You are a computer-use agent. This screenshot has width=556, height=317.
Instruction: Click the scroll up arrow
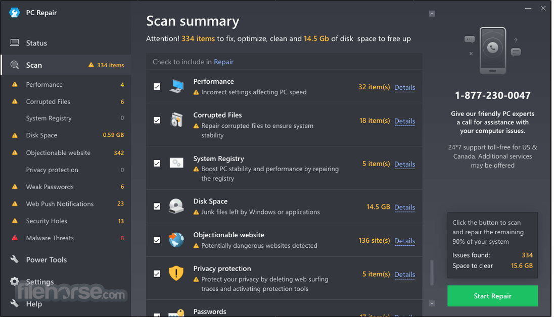pos(432,14)
